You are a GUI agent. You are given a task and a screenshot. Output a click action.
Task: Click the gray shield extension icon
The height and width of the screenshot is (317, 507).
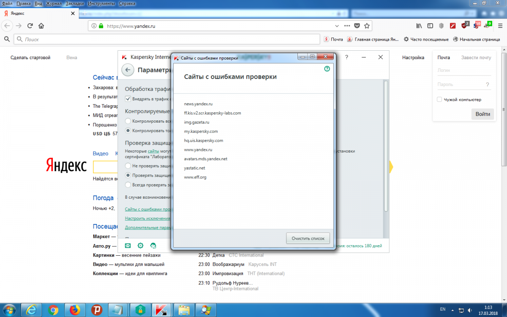click(x=442, y=26)
